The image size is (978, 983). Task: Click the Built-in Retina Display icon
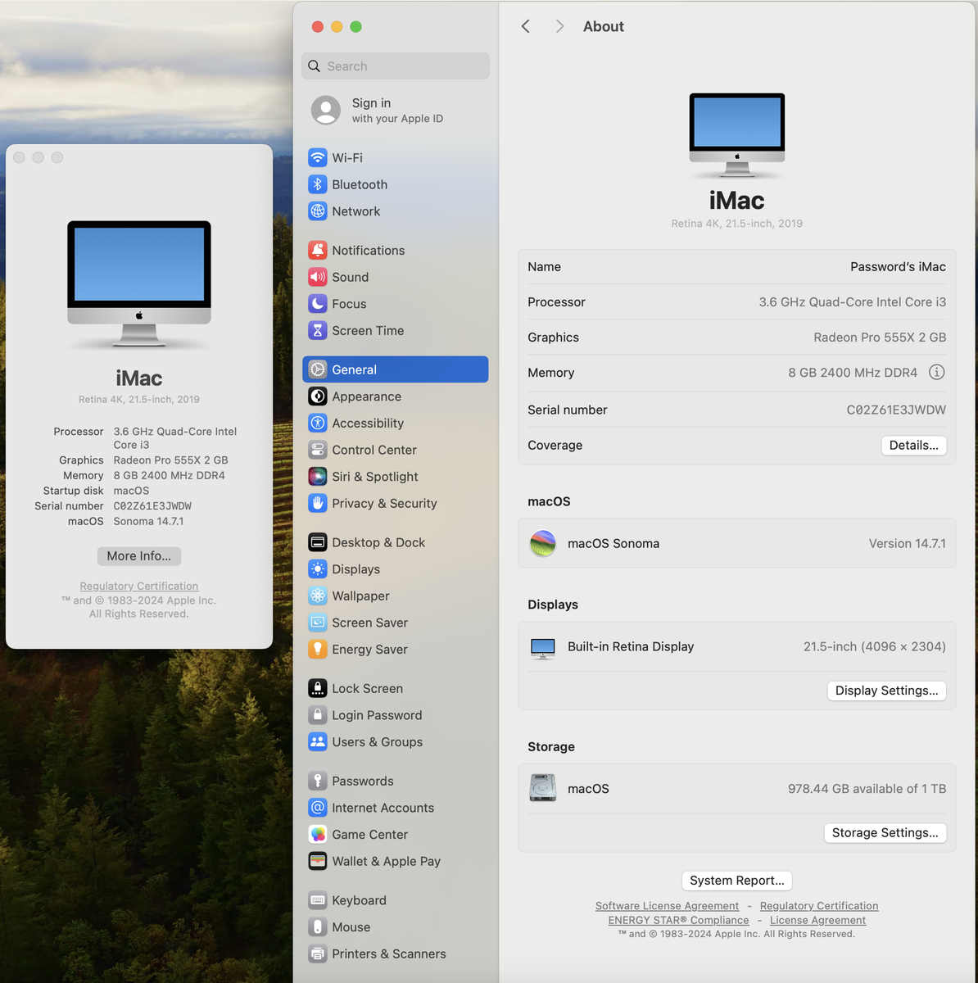pyautogui.click(x=542, y=648)
